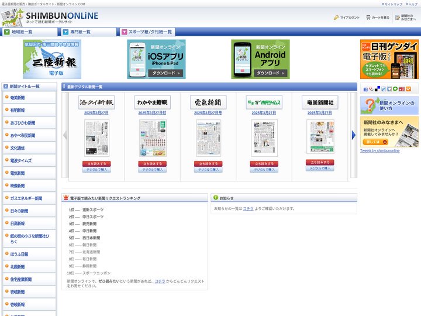Open 紙の街の小さな新聞社ひらく in the sidebar
Viewport: 421px width, 316px height.
coord(30,239)
